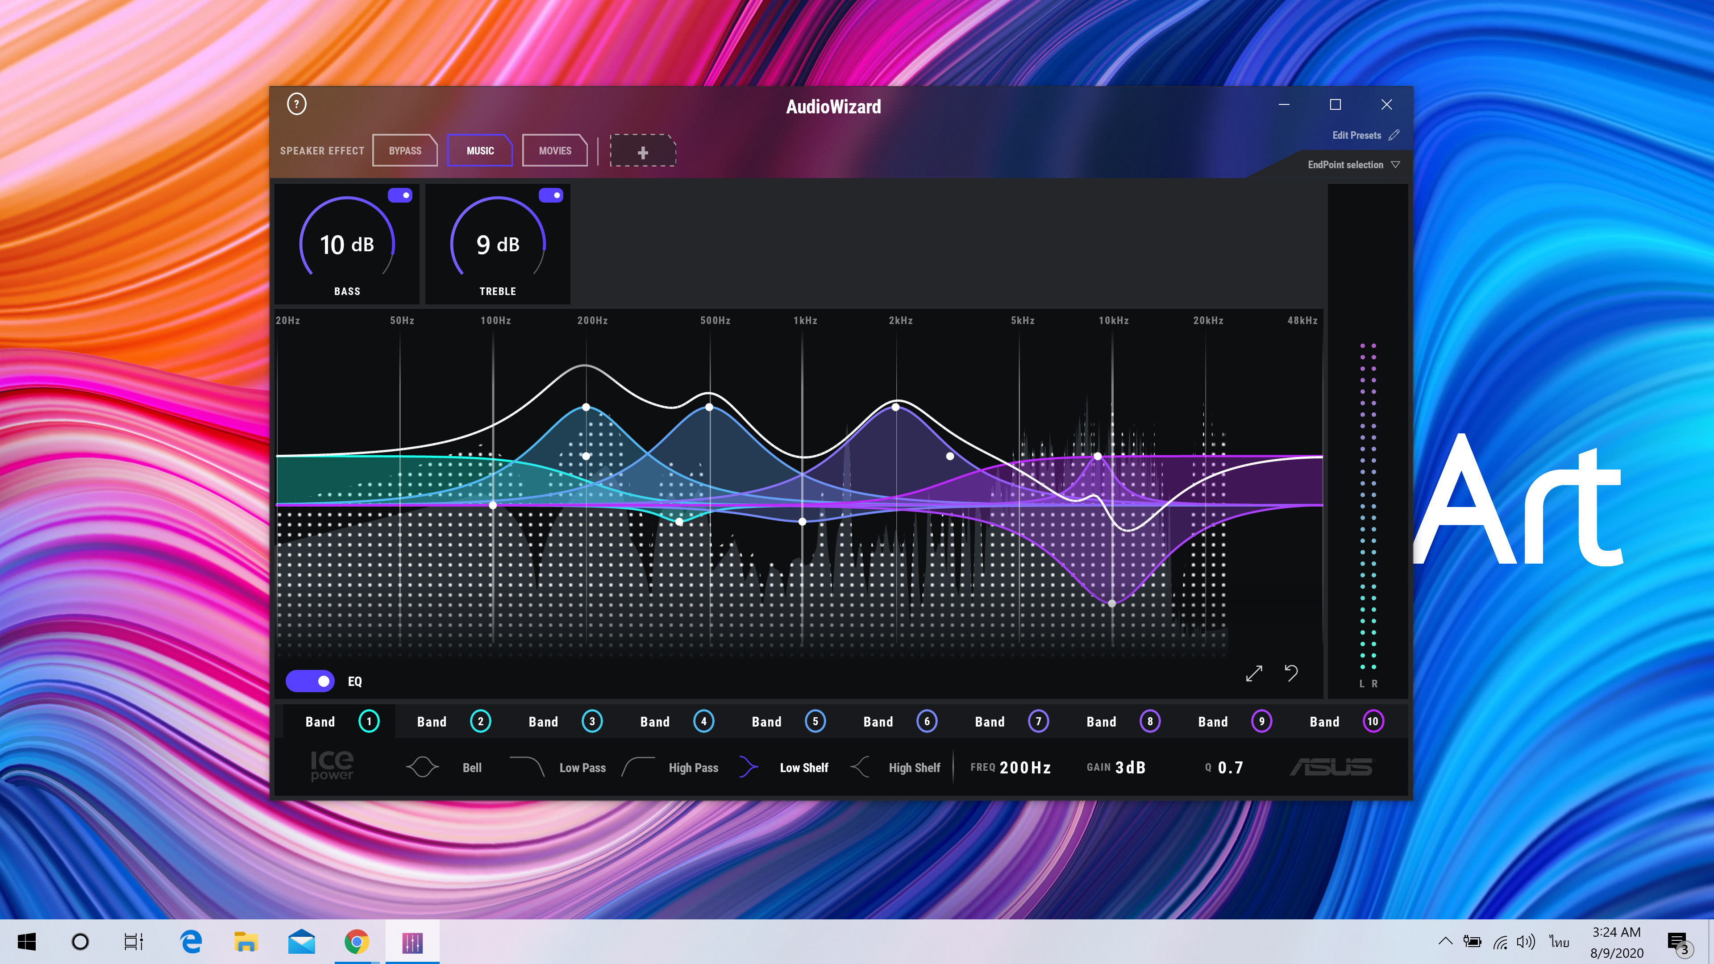This screenshot has height=964, width=1714.
Task: Show hidden system tray icons
Action: click(1445, 941)
